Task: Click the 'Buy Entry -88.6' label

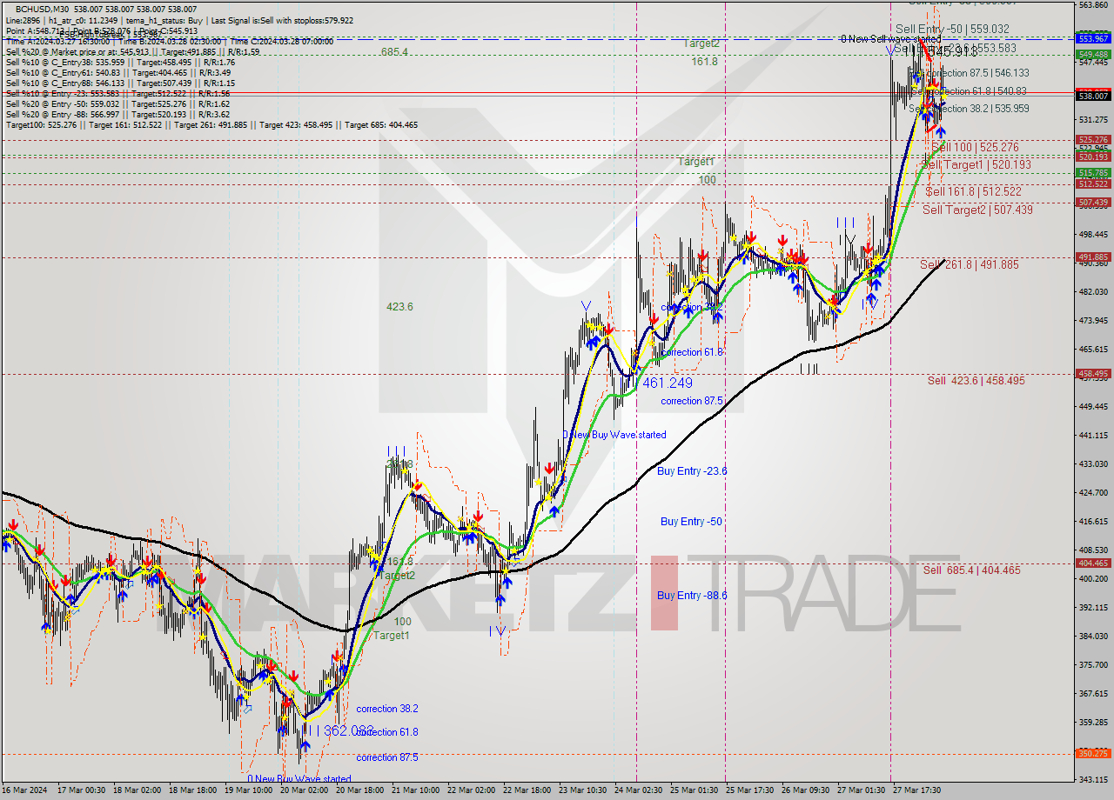Action: [692, 595]
